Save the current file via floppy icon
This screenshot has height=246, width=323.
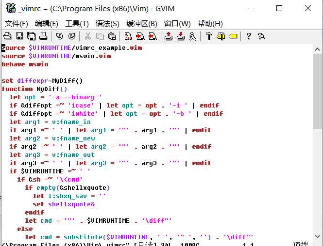tap(19, 36)
